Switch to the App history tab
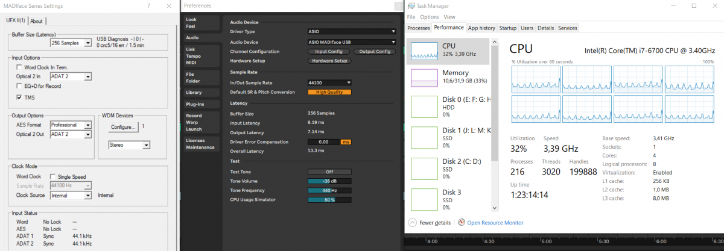The image size is (724, 251). click(481, 28)
